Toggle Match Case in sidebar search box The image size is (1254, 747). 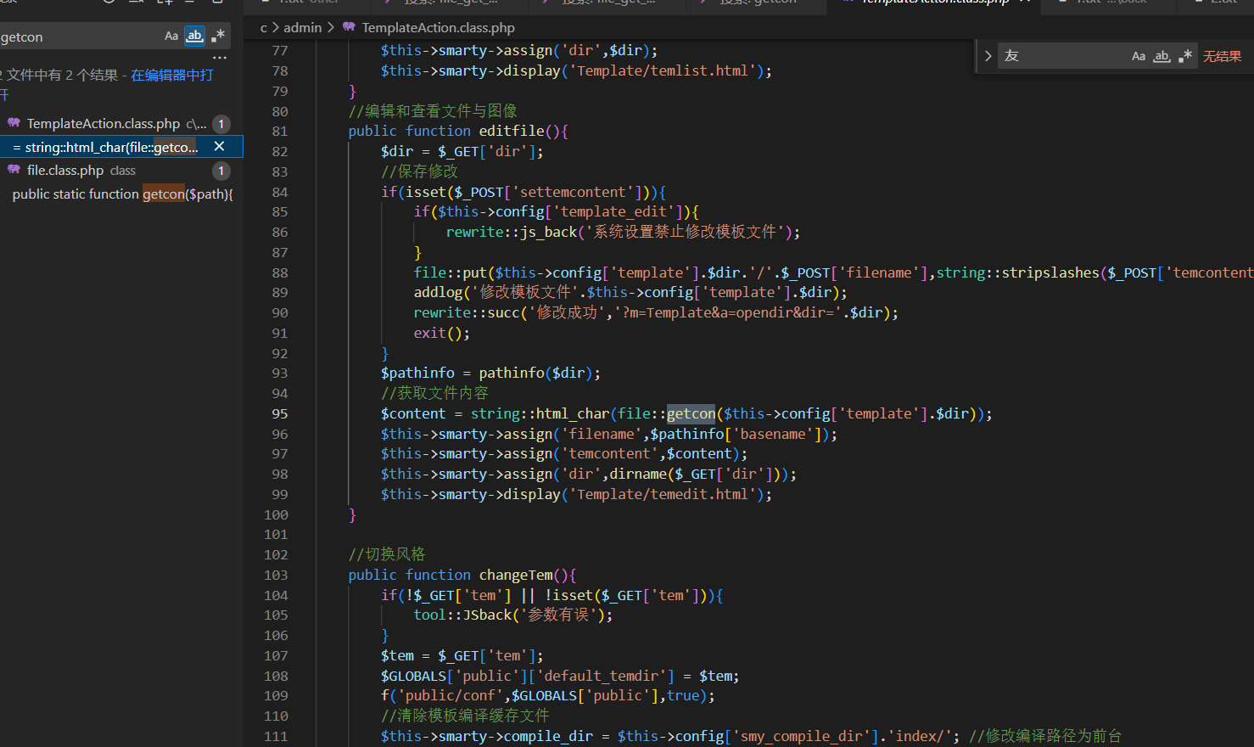coord(171,36)
